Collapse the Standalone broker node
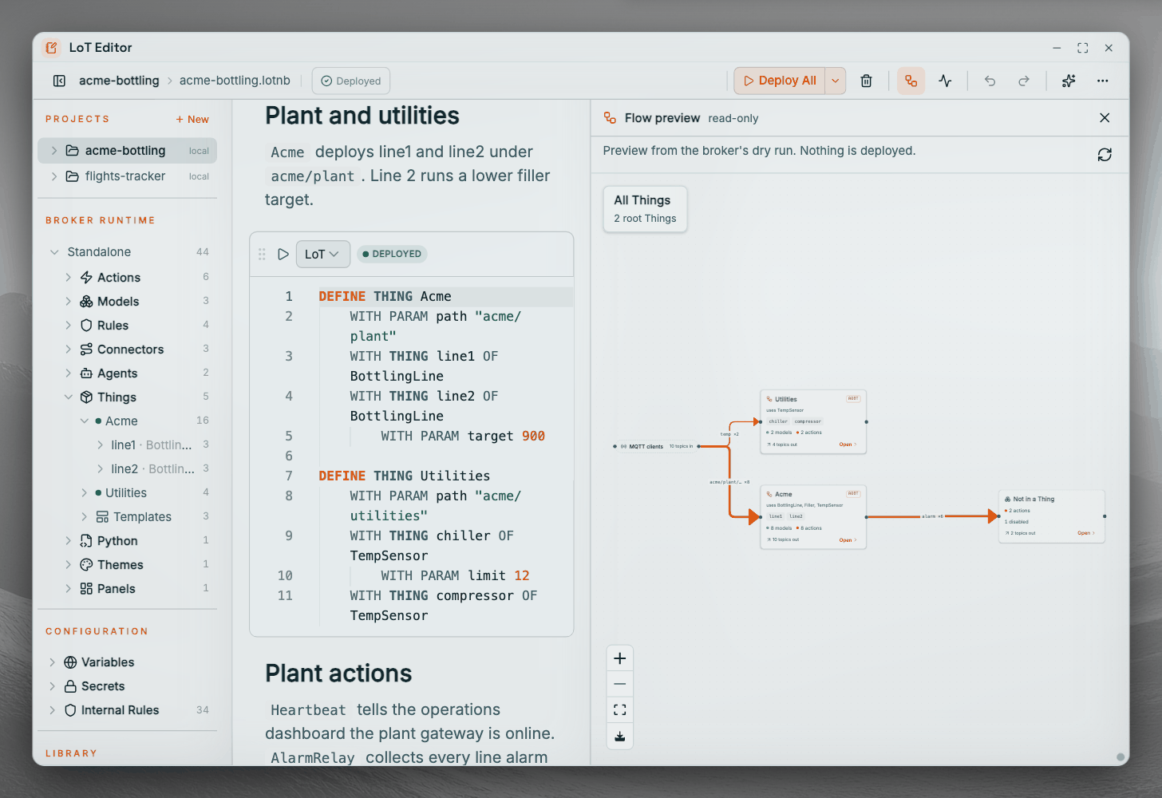This screenshot has width=1162, height=798. 54,252
